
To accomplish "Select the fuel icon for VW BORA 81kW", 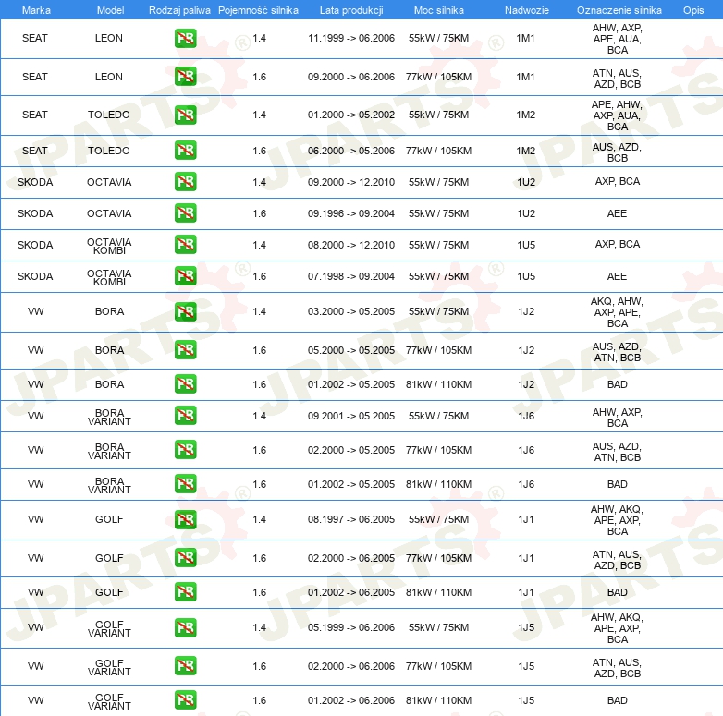I will tap(185, 383).
